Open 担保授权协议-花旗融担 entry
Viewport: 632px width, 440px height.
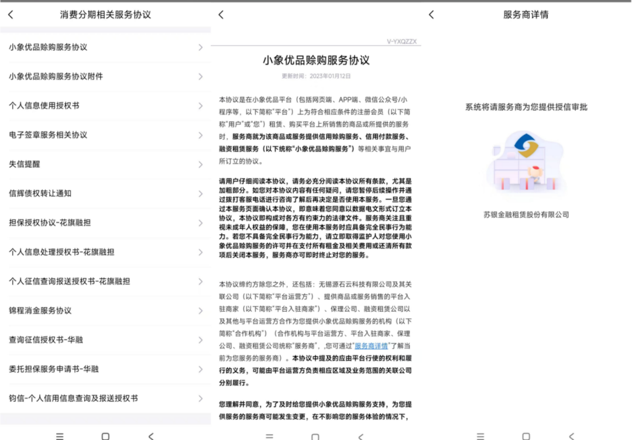coord(105,223)
